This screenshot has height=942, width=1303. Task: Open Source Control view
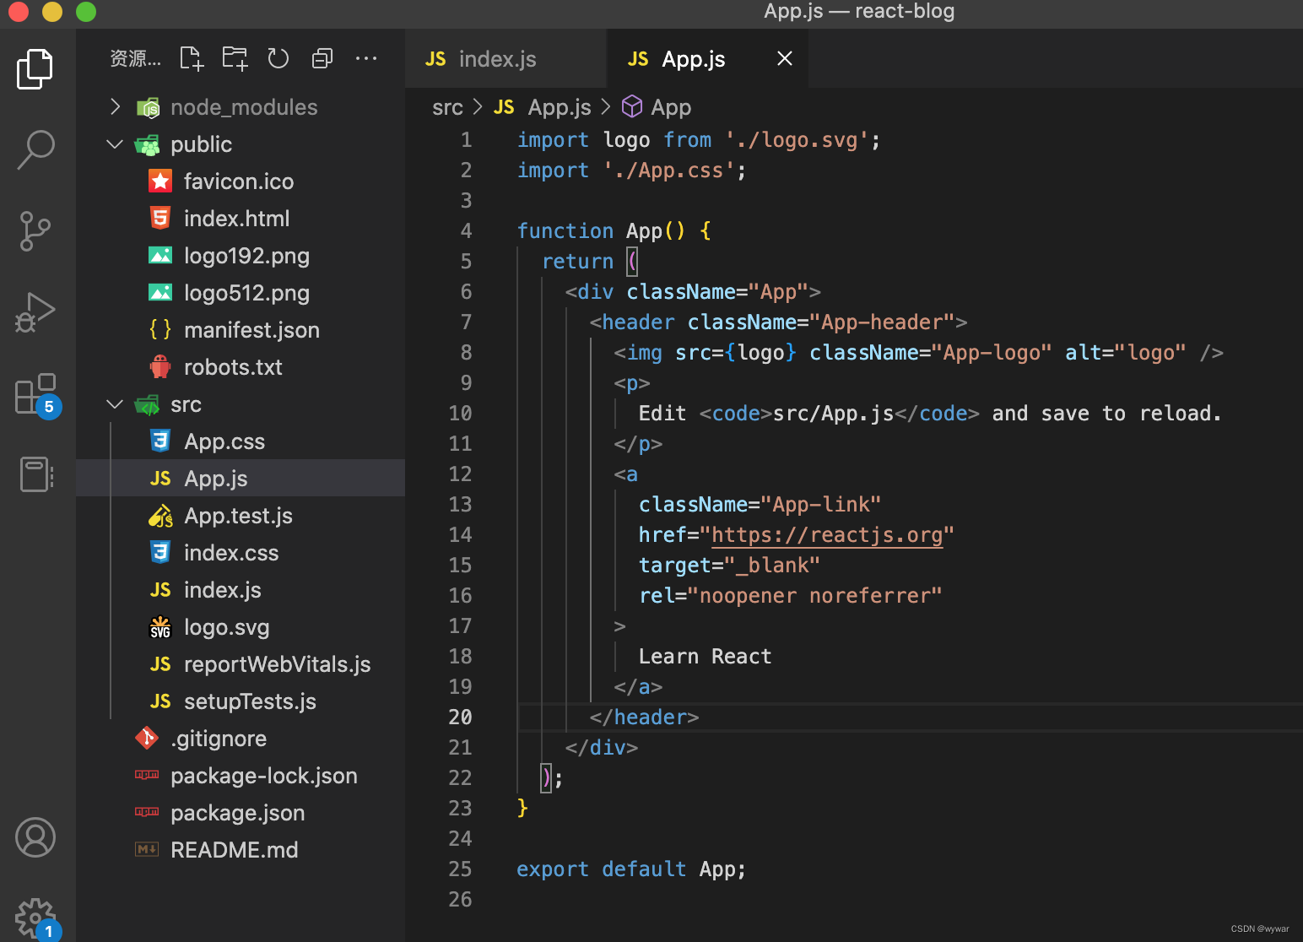pos(35,230)
